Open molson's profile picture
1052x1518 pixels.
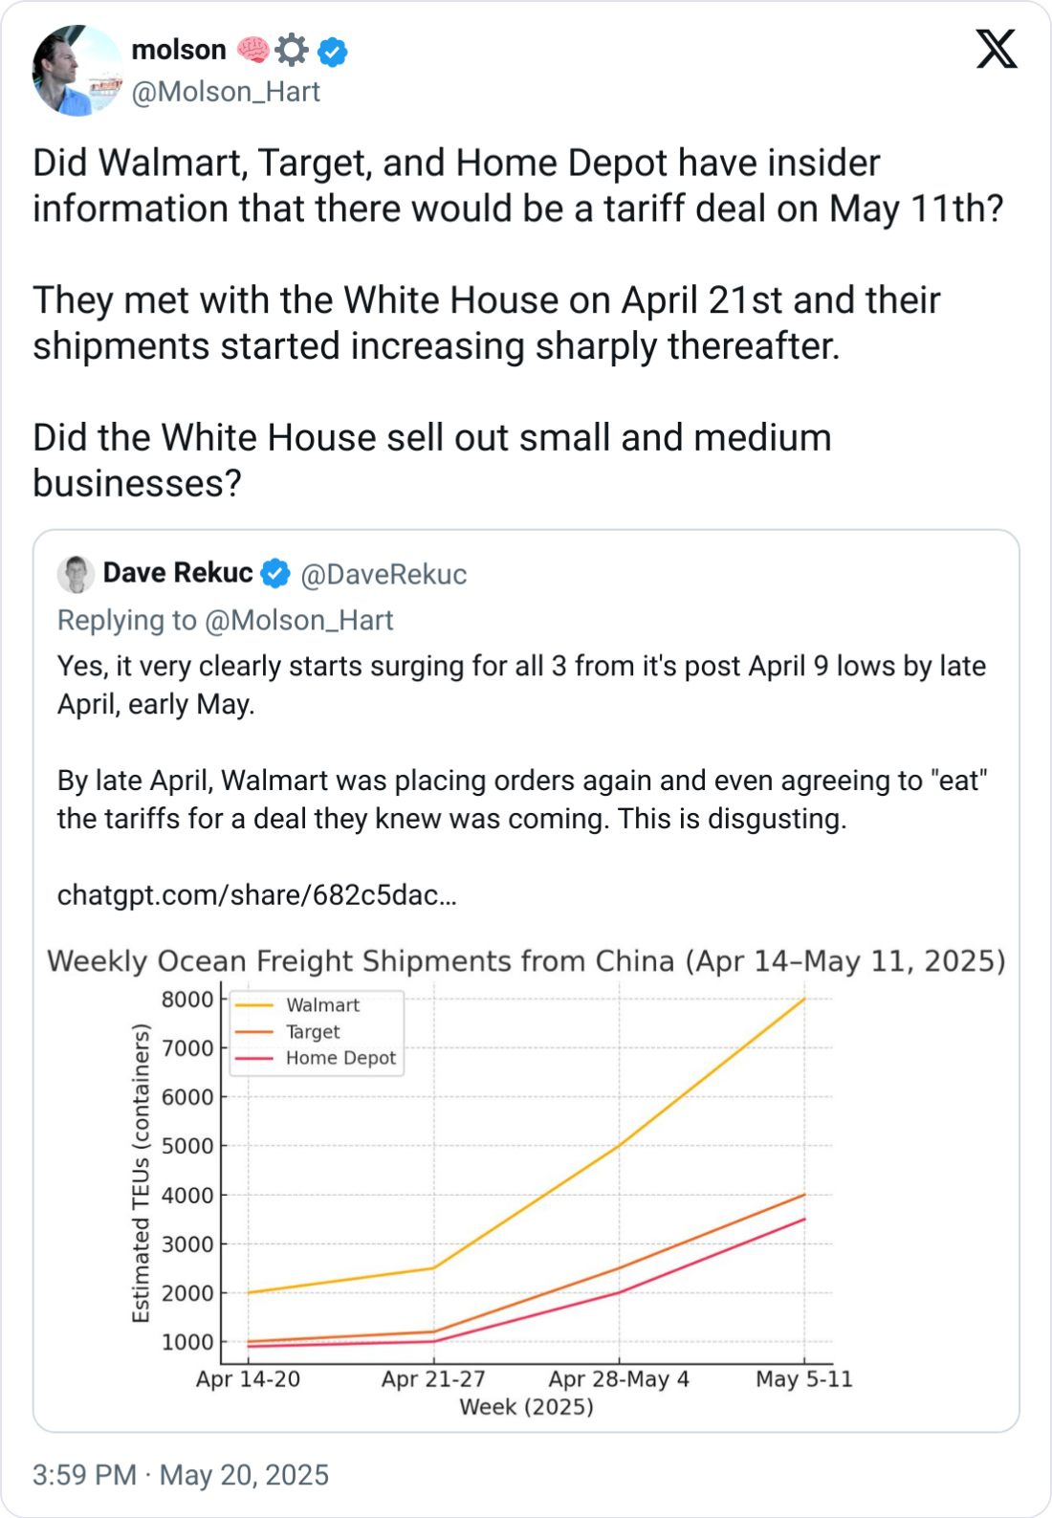coord(77,71)
